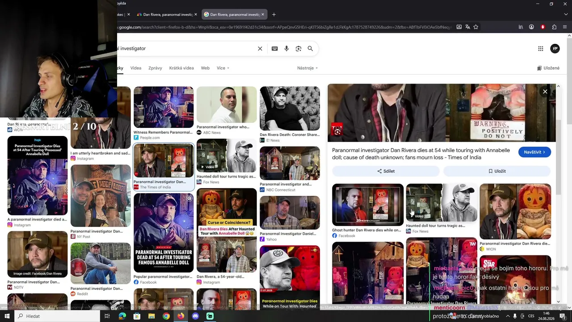Click the Windows taskbar Hledat search box
The image size is (572, 322).
tap(57, 316)
